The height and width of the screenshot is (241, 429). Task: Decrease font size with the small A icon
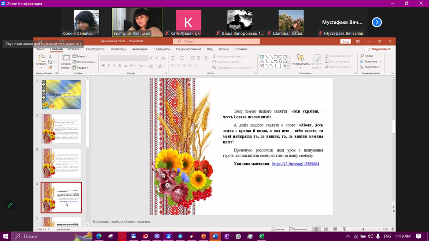point(157,58)
